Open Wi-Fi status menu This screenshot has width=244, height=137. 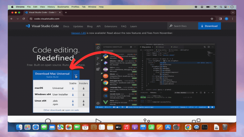click(x=215, y=7)
